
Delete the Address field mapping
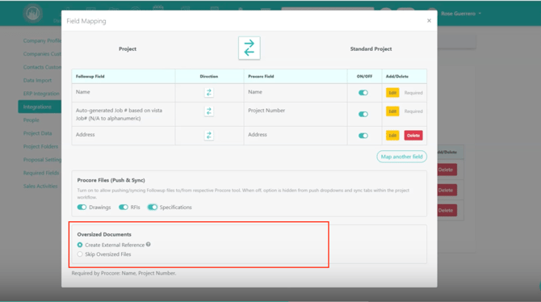[x=413, y=136]
